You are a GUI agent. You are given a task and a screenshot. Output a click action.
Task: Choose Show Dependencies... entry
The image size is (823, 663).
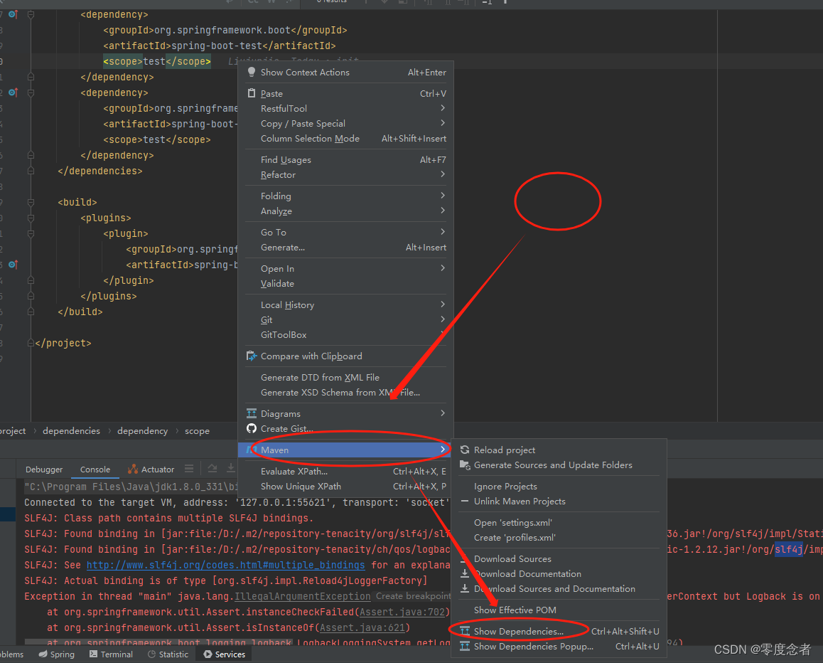[559, 631]
